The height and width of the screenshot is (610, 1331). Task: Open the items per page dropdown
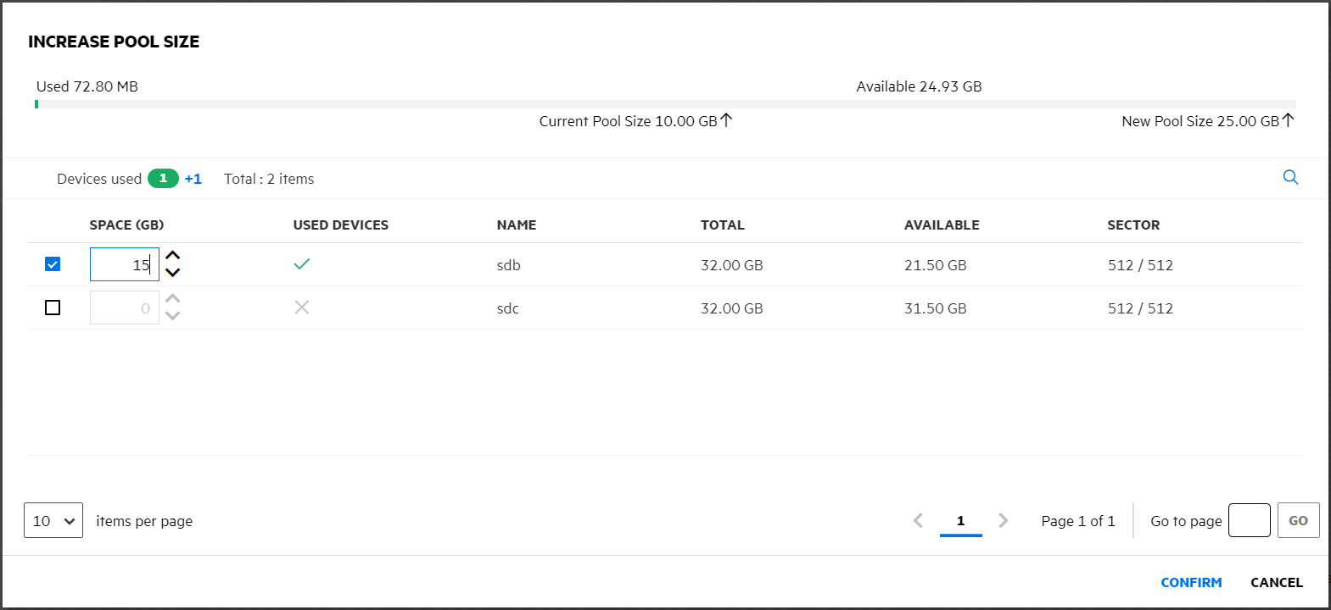53,520
